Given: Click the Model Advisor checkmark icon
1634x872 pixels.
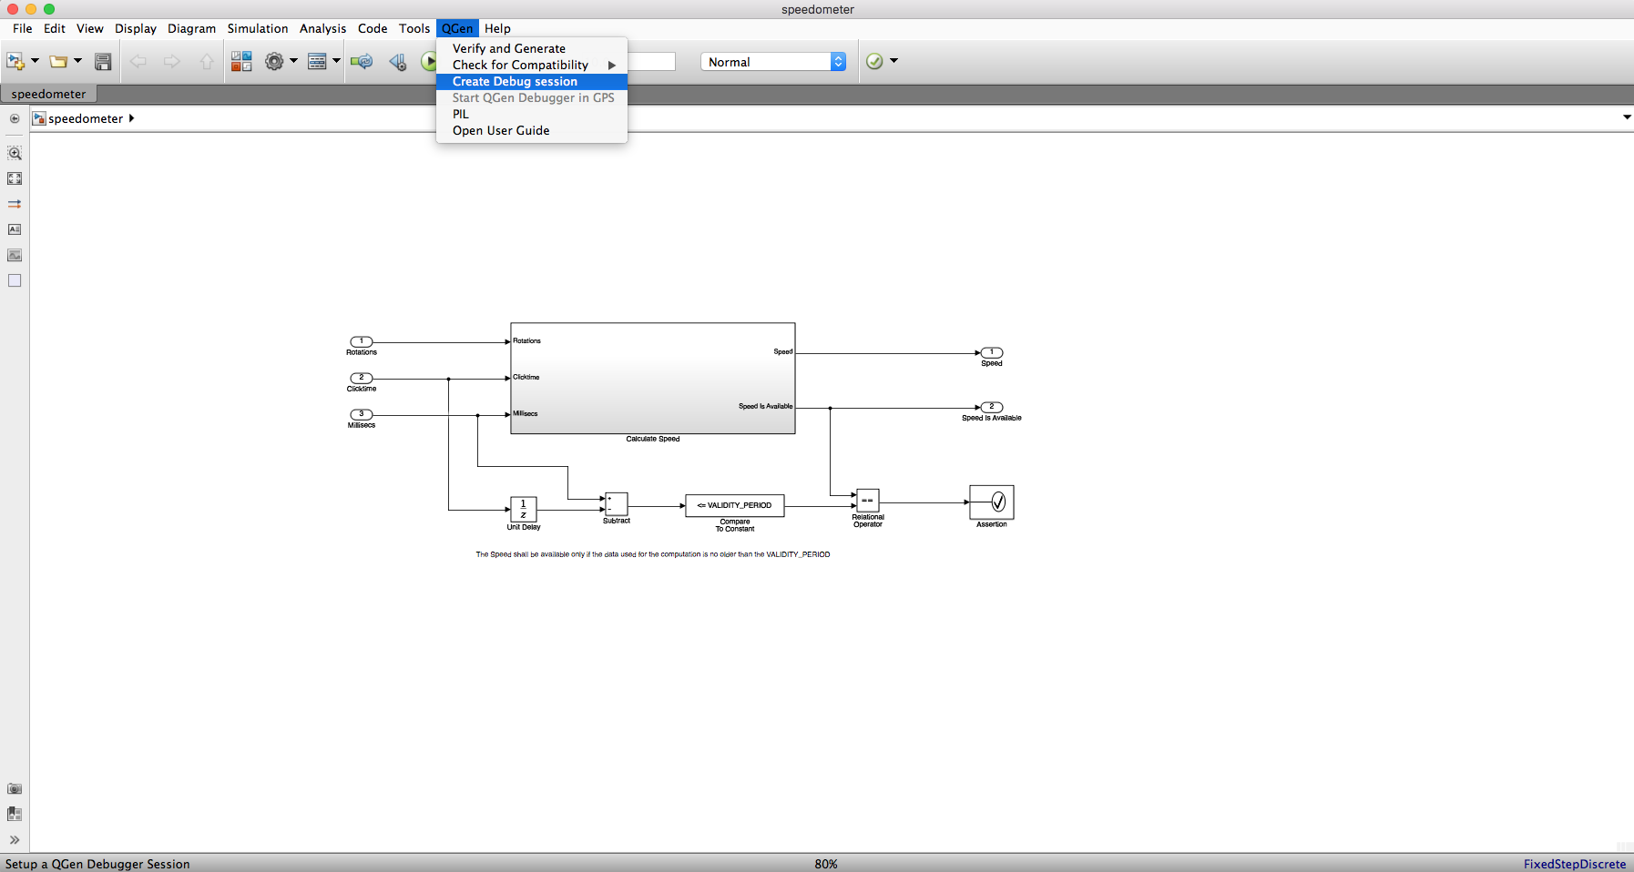Looking at the screenshot, I should point(874,61).
